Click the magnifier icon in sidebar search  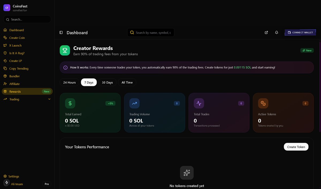(7, 20)
